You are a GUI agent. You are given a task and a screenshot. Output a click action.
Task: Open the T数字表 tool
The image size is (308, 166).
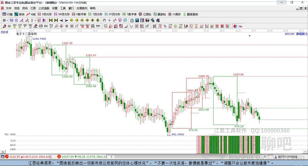[x=129, y=14]
